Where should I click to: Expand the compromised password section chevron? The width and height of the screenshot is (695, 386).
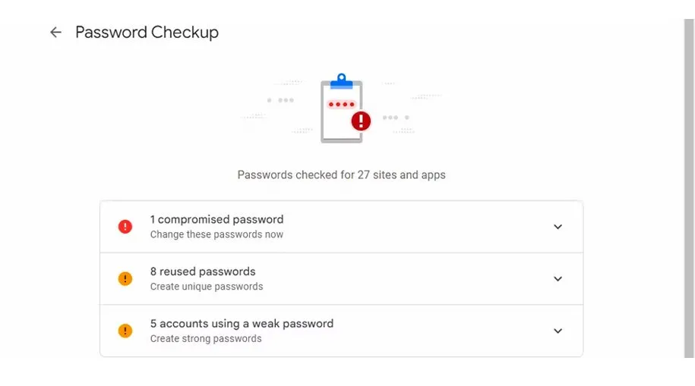558,227
